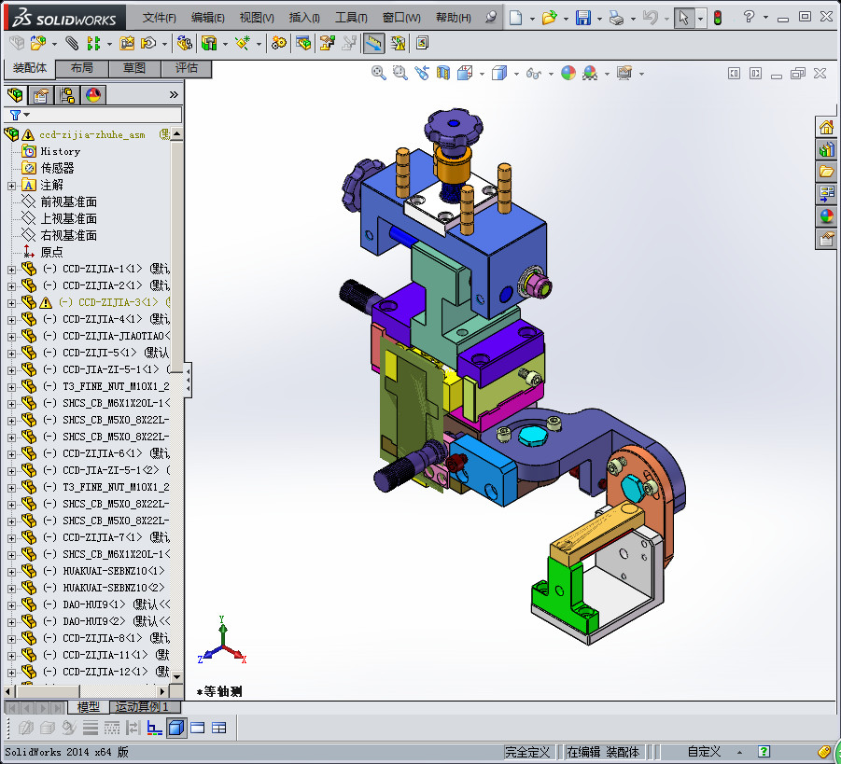Open File Explorer folder icon in task pane
Image resolution: width=841 pixels, height=764 pixels.
pos(826,172)
